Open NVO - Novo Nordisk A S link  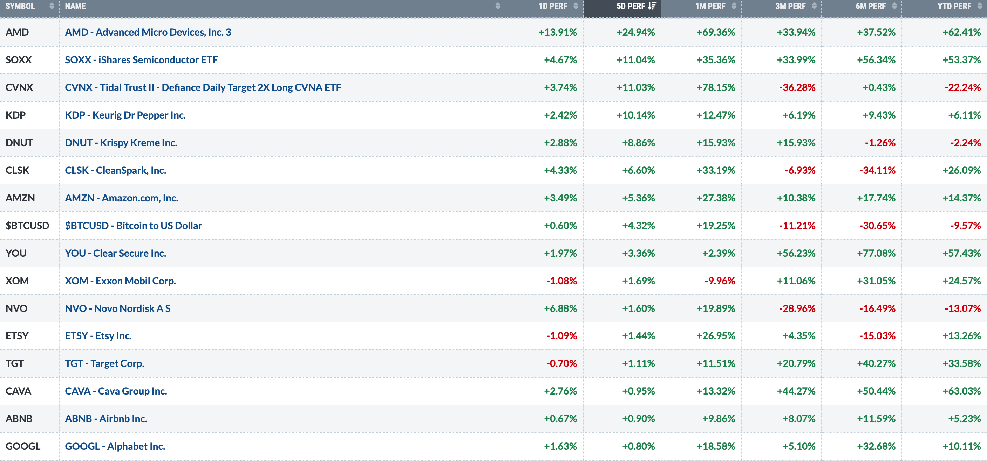117,308
